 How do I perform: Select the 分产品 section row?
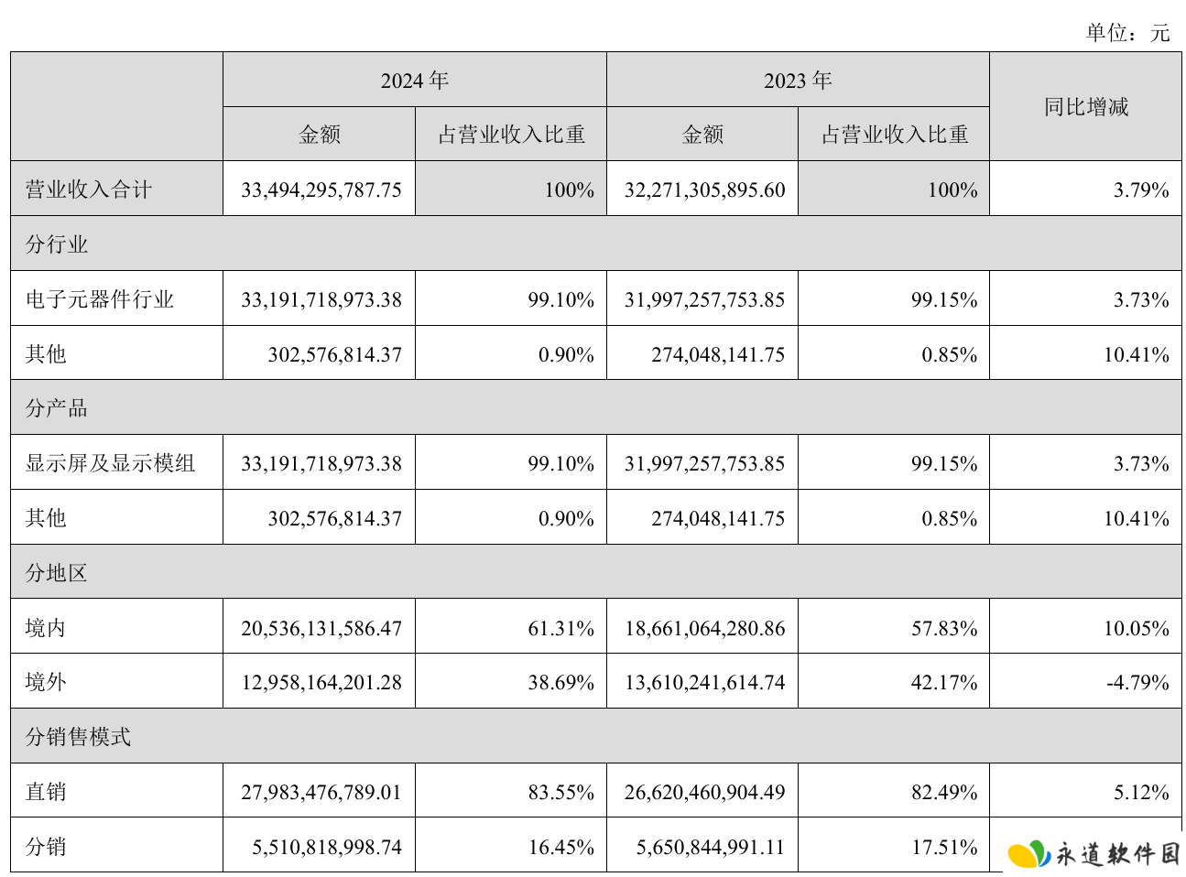pos(596,407)
